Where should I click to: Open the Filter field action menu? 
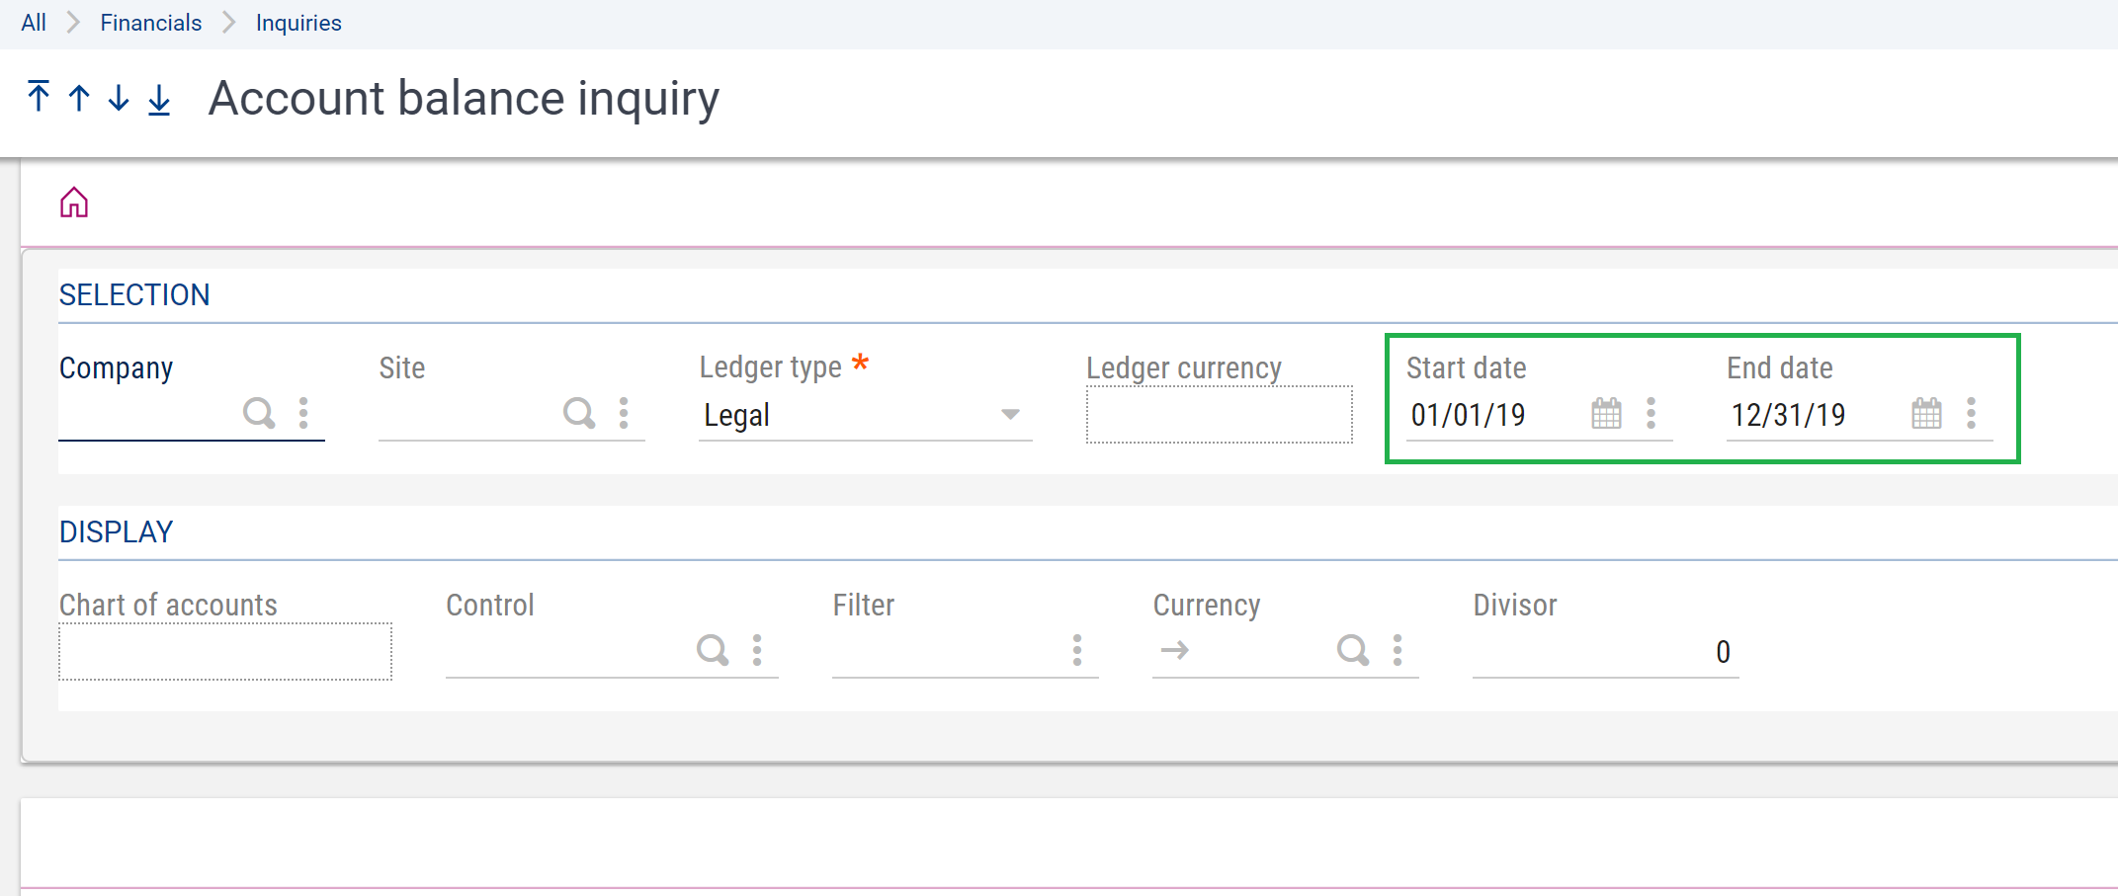coord(1076,651)
